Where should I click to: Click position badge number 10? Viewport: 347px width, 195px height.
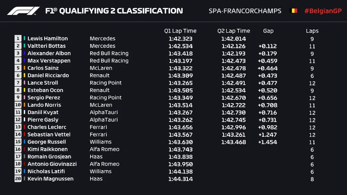(x=18, y=105)
